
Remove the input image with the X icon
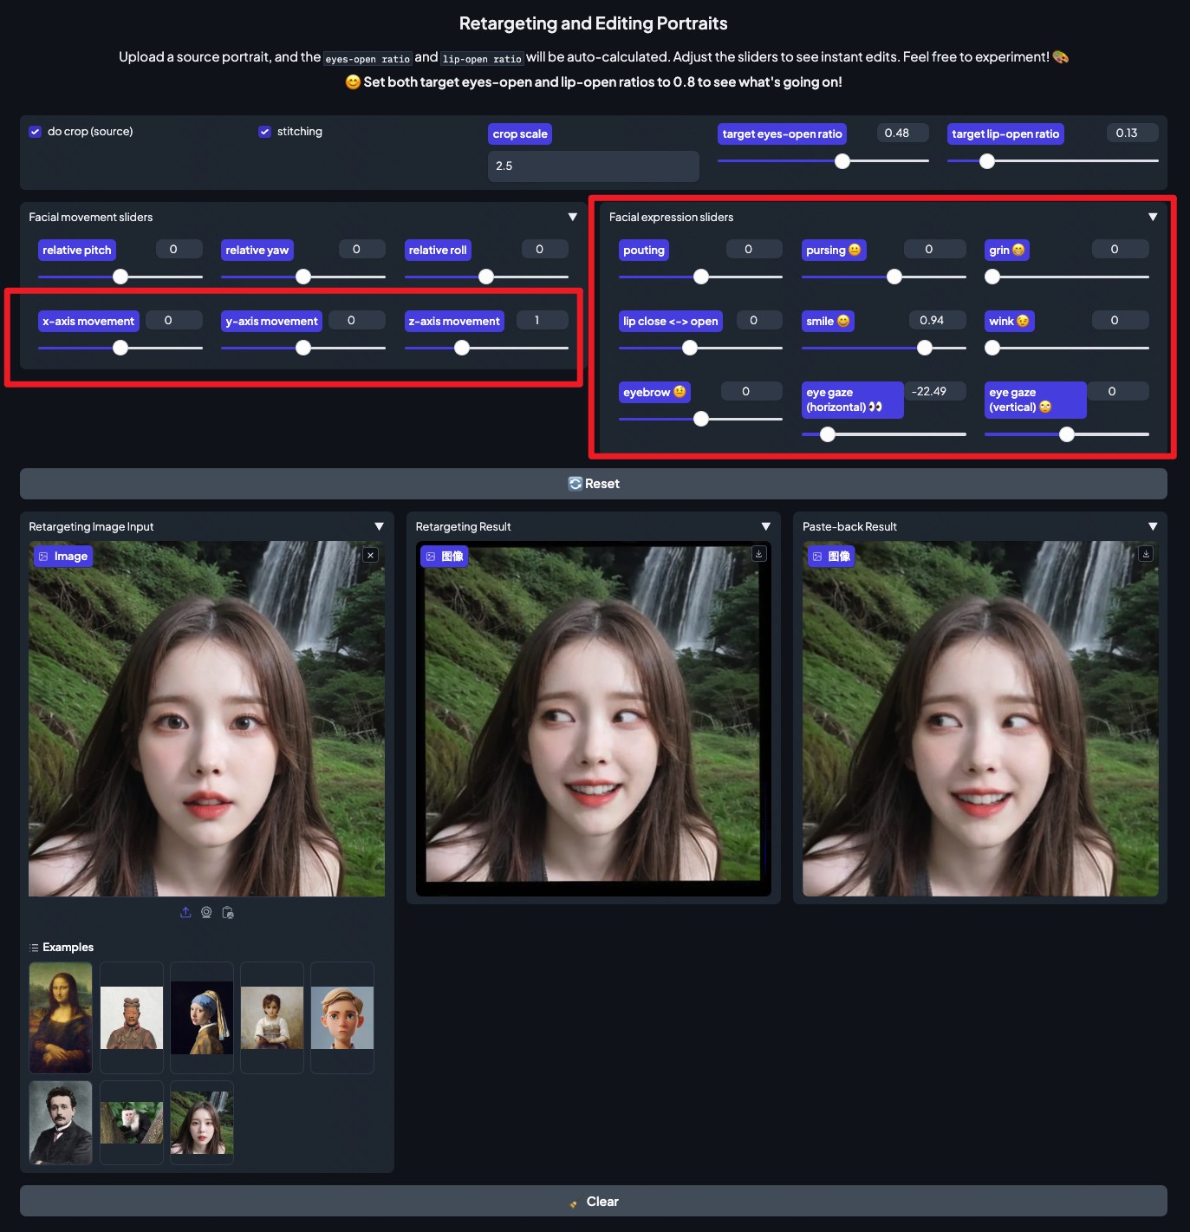point(371,555)
